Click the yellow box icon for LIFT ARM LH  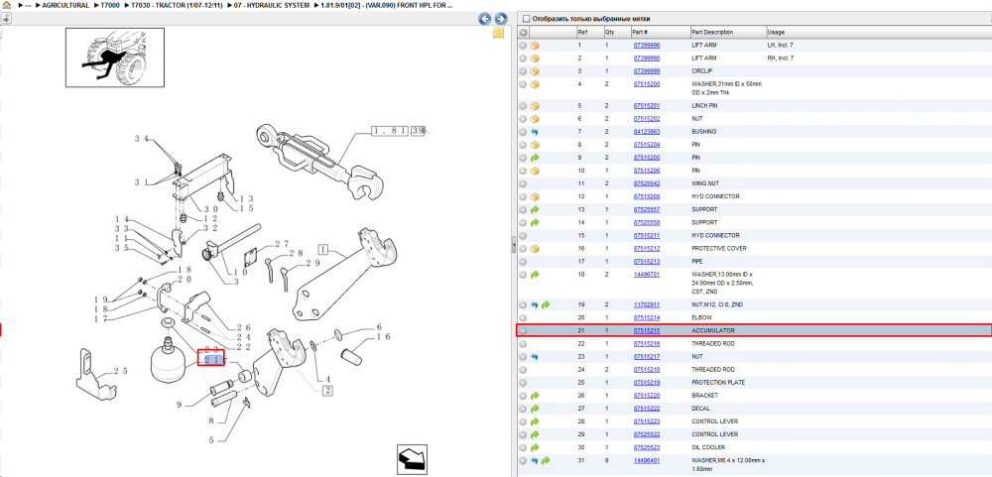(535, 46)
